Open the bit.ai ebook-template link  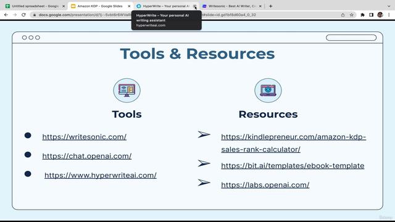pyautogui.click(x=293, y=166)
